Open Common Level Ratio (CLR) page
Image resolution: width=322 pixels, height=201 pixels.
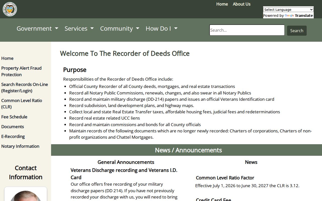pyautogui.click(x=22, y=104)
